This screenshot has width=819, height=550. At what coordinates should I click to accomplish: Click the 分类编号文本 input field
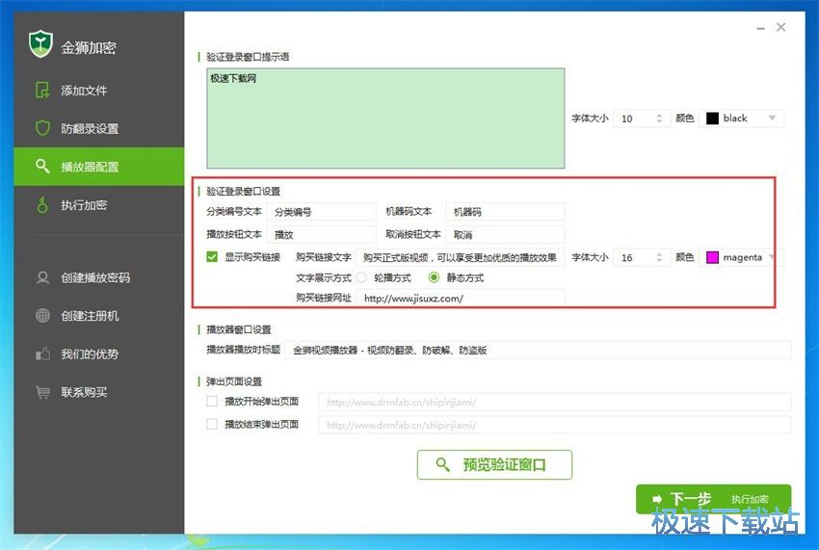click(x=321, y=212)
